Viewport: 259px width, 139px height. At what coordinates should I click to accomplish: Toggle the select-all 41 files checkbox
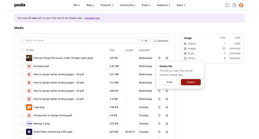22,50
